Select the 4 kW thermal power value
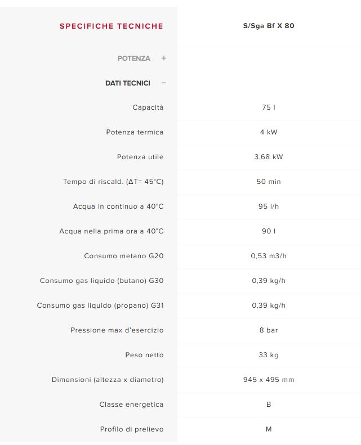Viewport: 361px width, 445px height. pos(269,132)
